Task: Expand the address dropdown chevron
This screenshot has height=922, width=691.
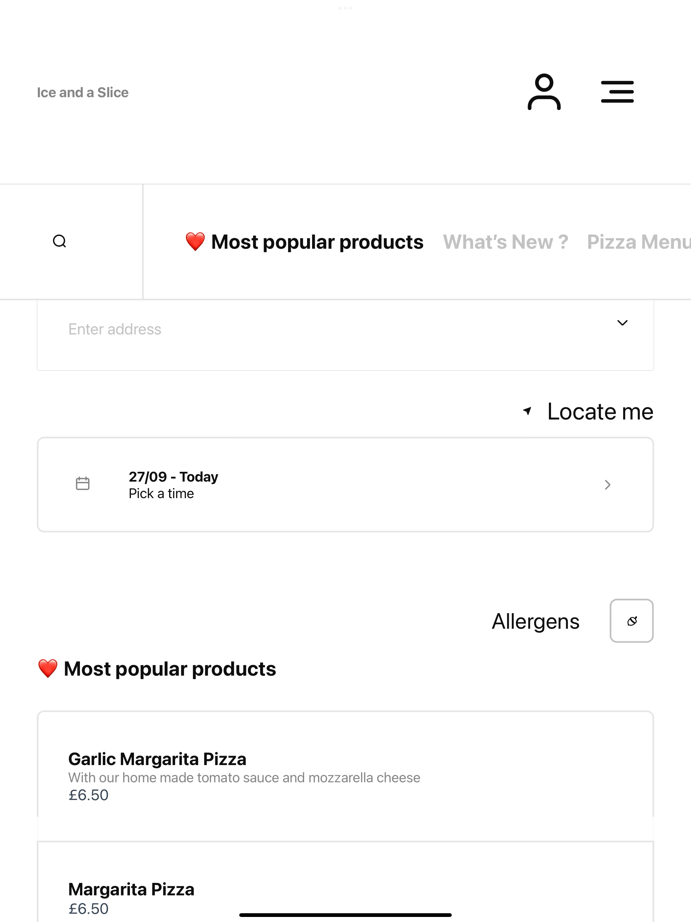Action: click(x=622, y=323)
